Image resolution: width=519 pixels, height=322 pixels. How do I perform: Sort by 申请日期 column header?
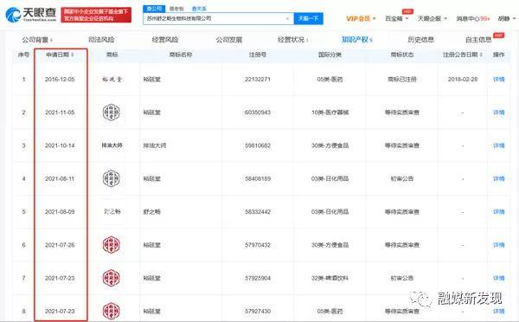coord(60,55)
